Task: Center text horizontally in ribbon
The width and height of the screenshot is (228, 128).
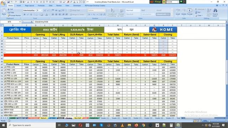Action: pyautogui.click(x=56, y=15)
